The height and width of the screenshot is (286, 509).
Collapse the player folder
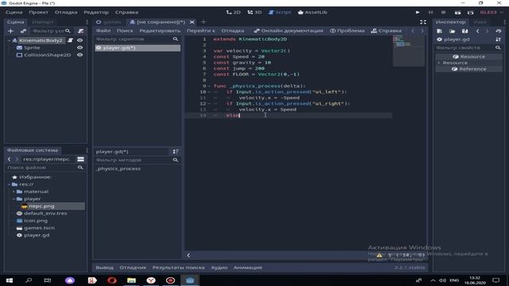pos(14,199)
